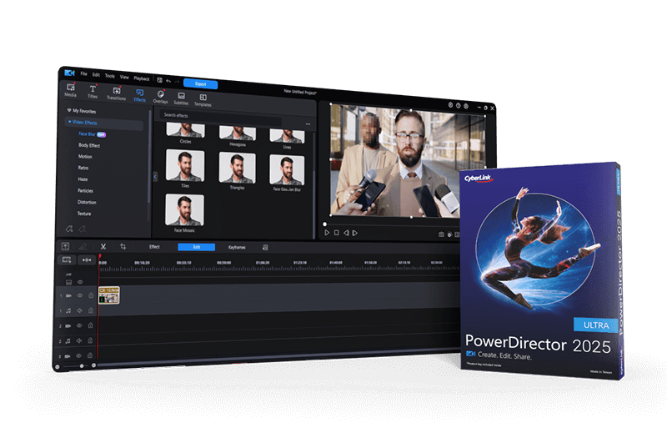Mute audio track 2
The height and width of the screenshot is (438, 667).
click(79, 340)
